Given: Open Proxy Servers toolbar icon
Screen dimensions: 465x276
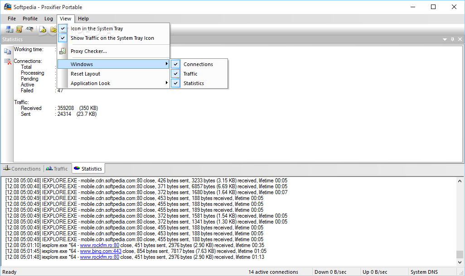Looking at the screenshot, I should (9, 29).
